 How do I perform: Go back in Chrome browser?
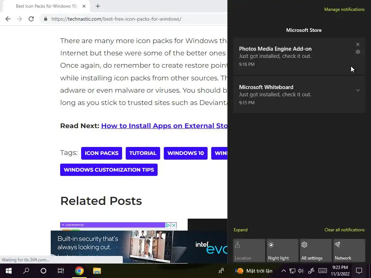click(x=8, y=19)
